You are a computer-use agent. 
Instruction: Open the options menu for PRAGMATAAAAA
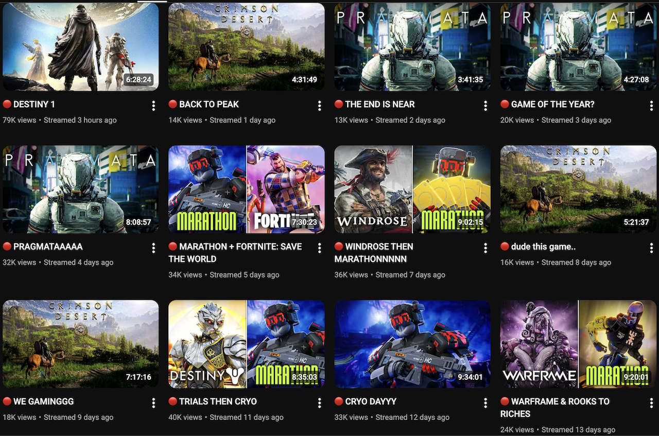point(153,248)
